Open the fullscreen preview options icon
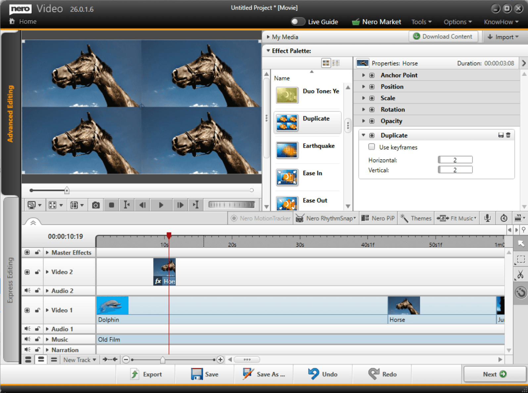Image resolution: width=528 pixels, height=393 pixels. 56,205
